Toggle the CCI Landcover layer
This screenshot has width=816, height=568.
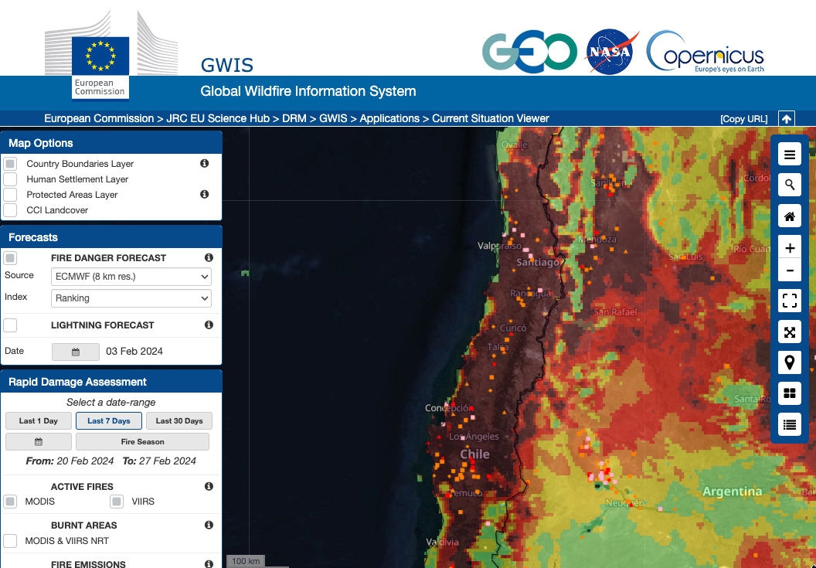[x=11, y=209]
